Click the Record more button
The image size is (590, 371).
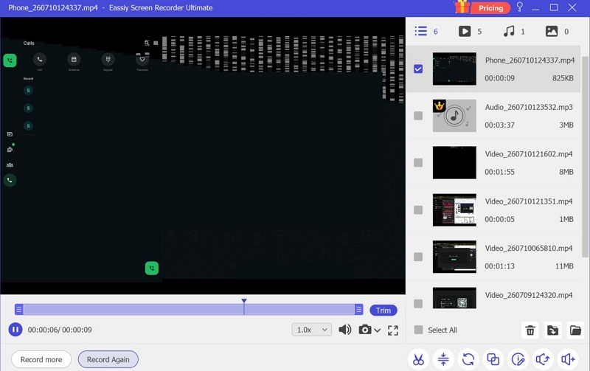pyautogui.click(x=41, y=359)
